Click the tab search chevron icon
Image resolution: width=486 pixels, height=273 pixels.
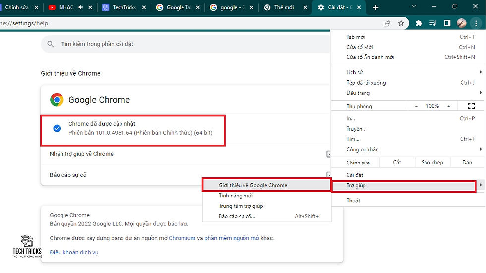tap(414, 6)
